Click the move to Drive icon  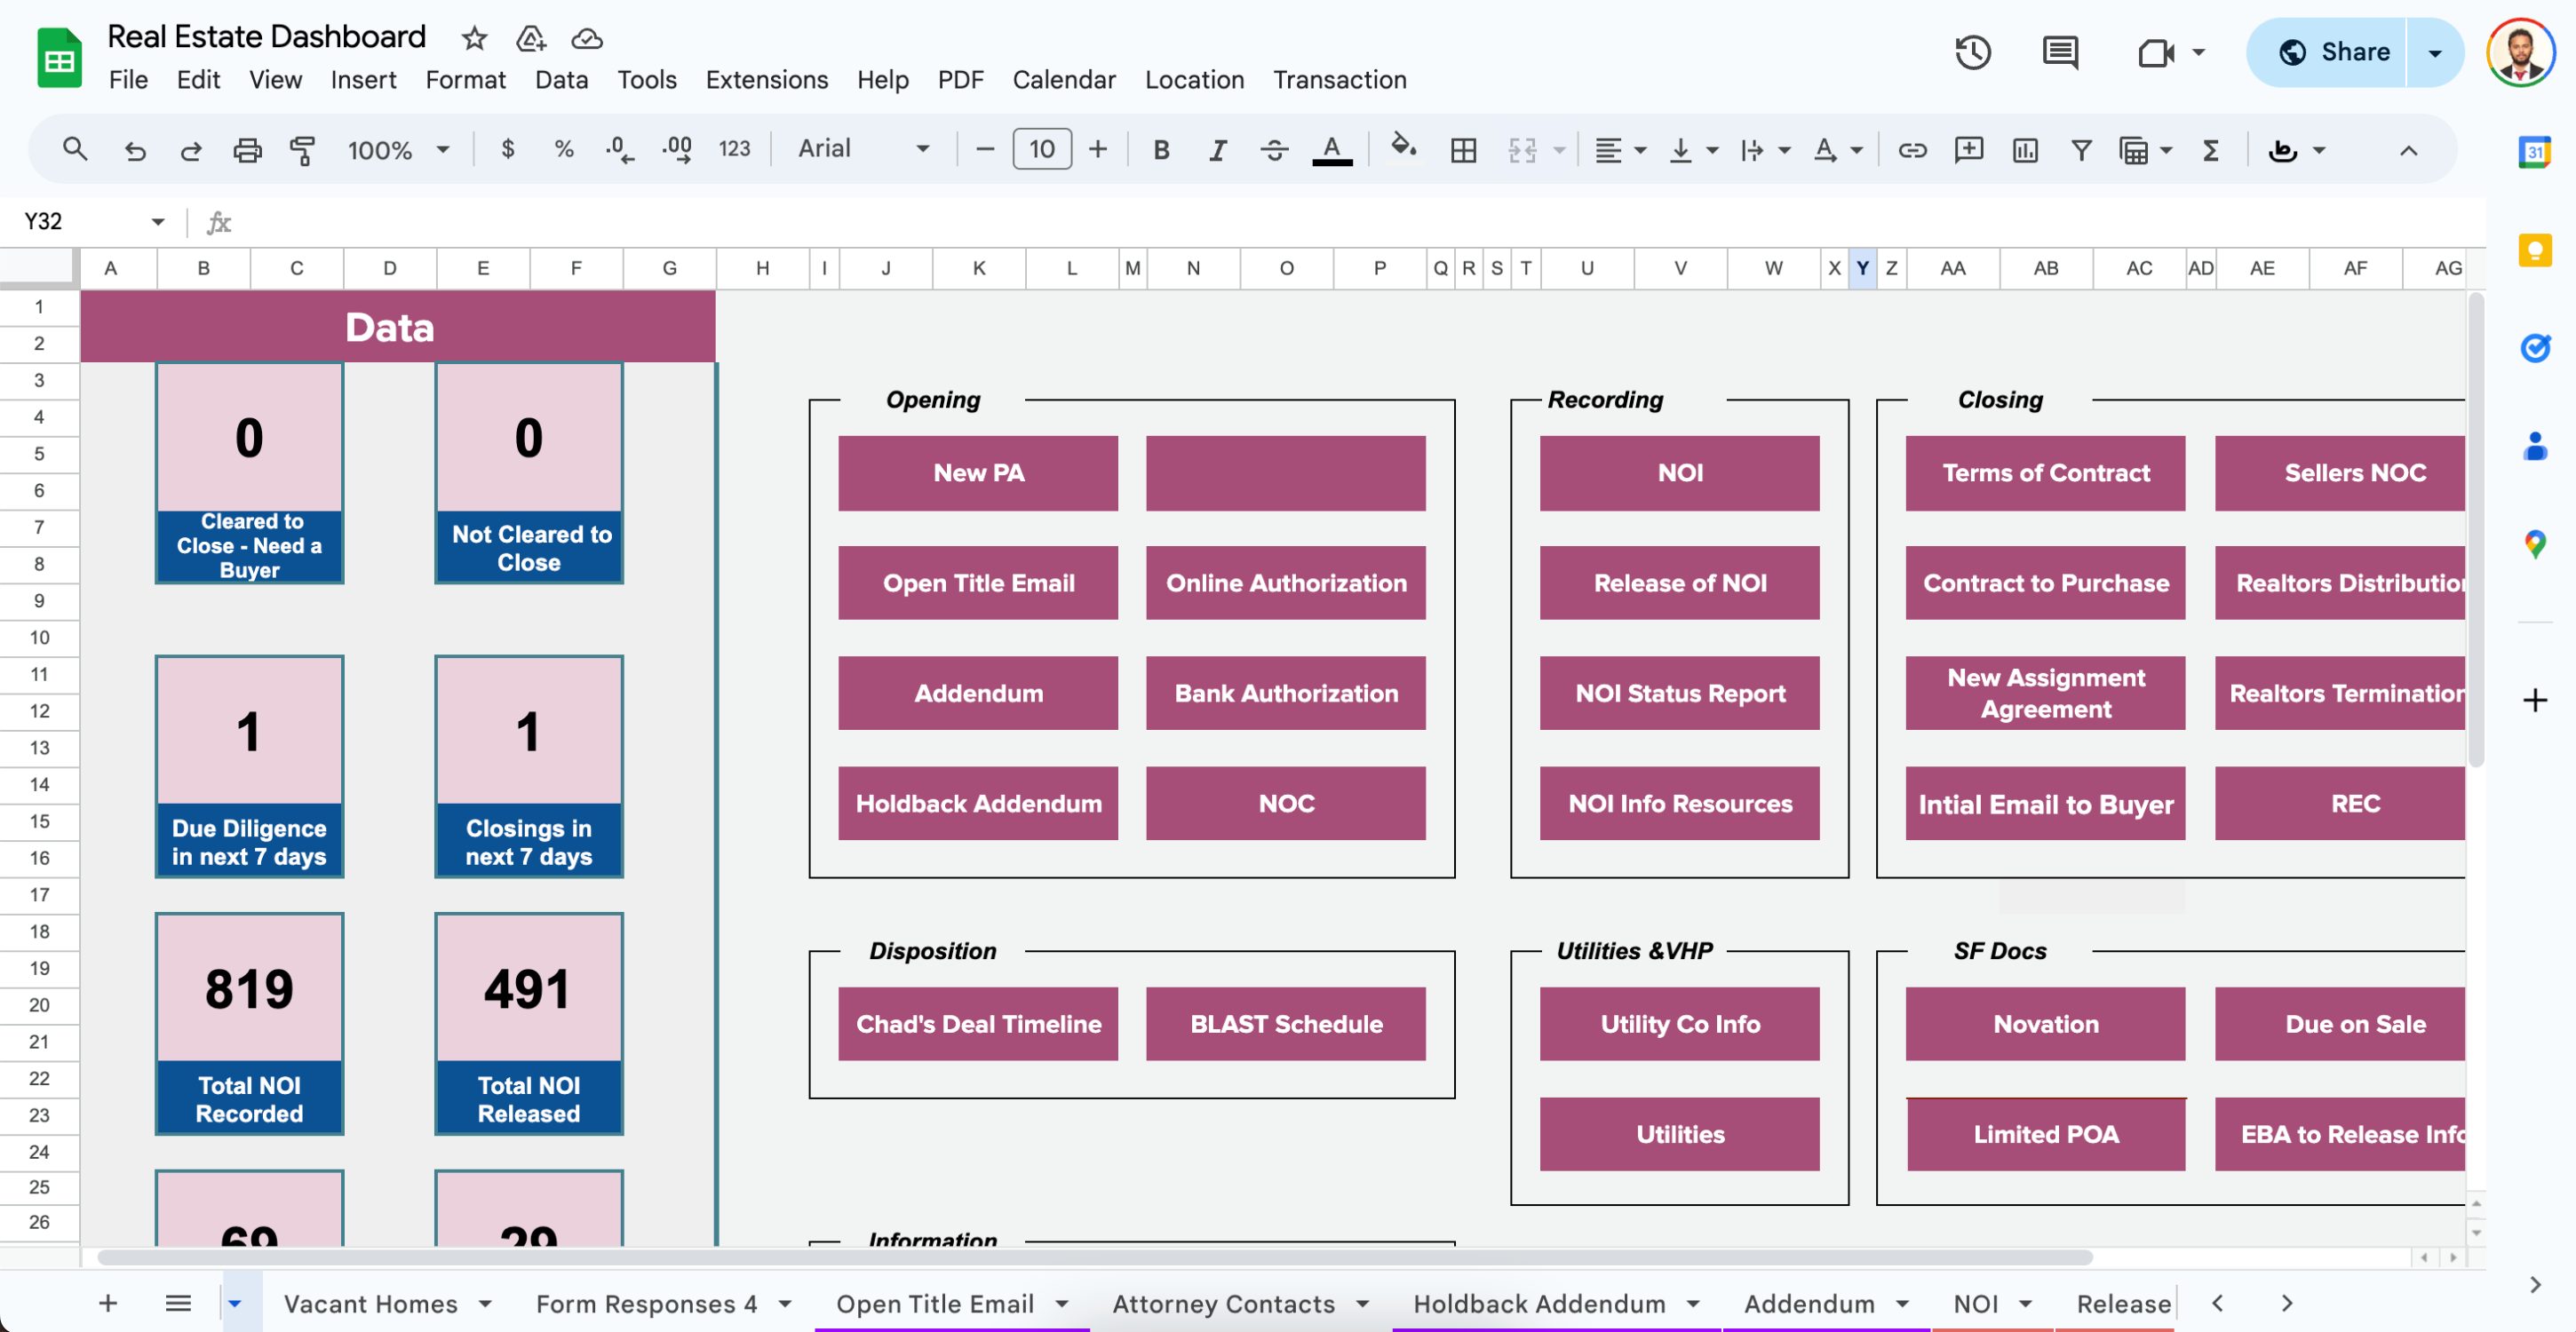tap(531, 39)
